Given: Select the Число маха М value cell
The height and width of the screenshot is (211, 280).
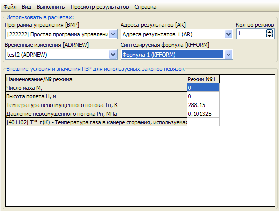Looking at the screenshot, I should pos(203,88).
